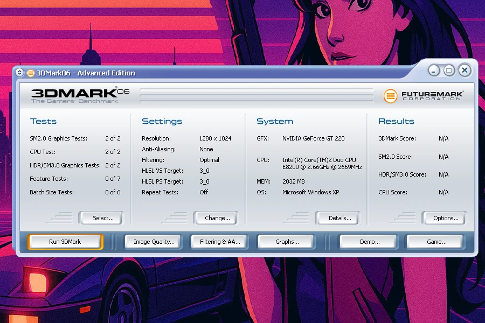
Task: Click the Tests section heading
Action: [43, 121]
